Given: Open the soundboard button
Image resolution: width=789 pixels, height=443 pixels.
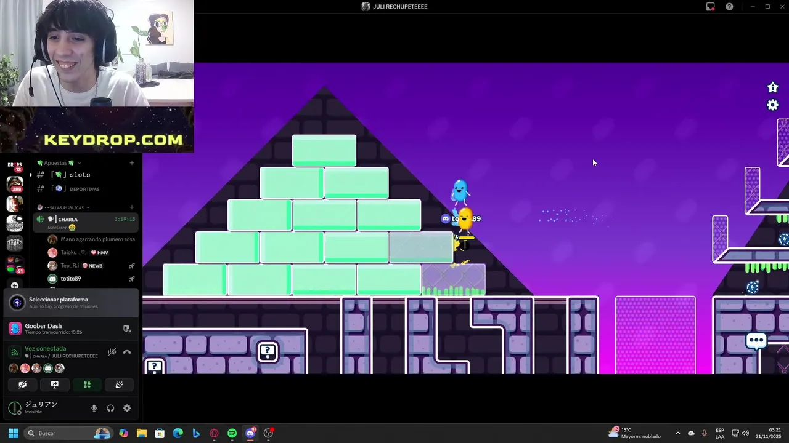Looking at the screenshot, I should pos(119,385).
